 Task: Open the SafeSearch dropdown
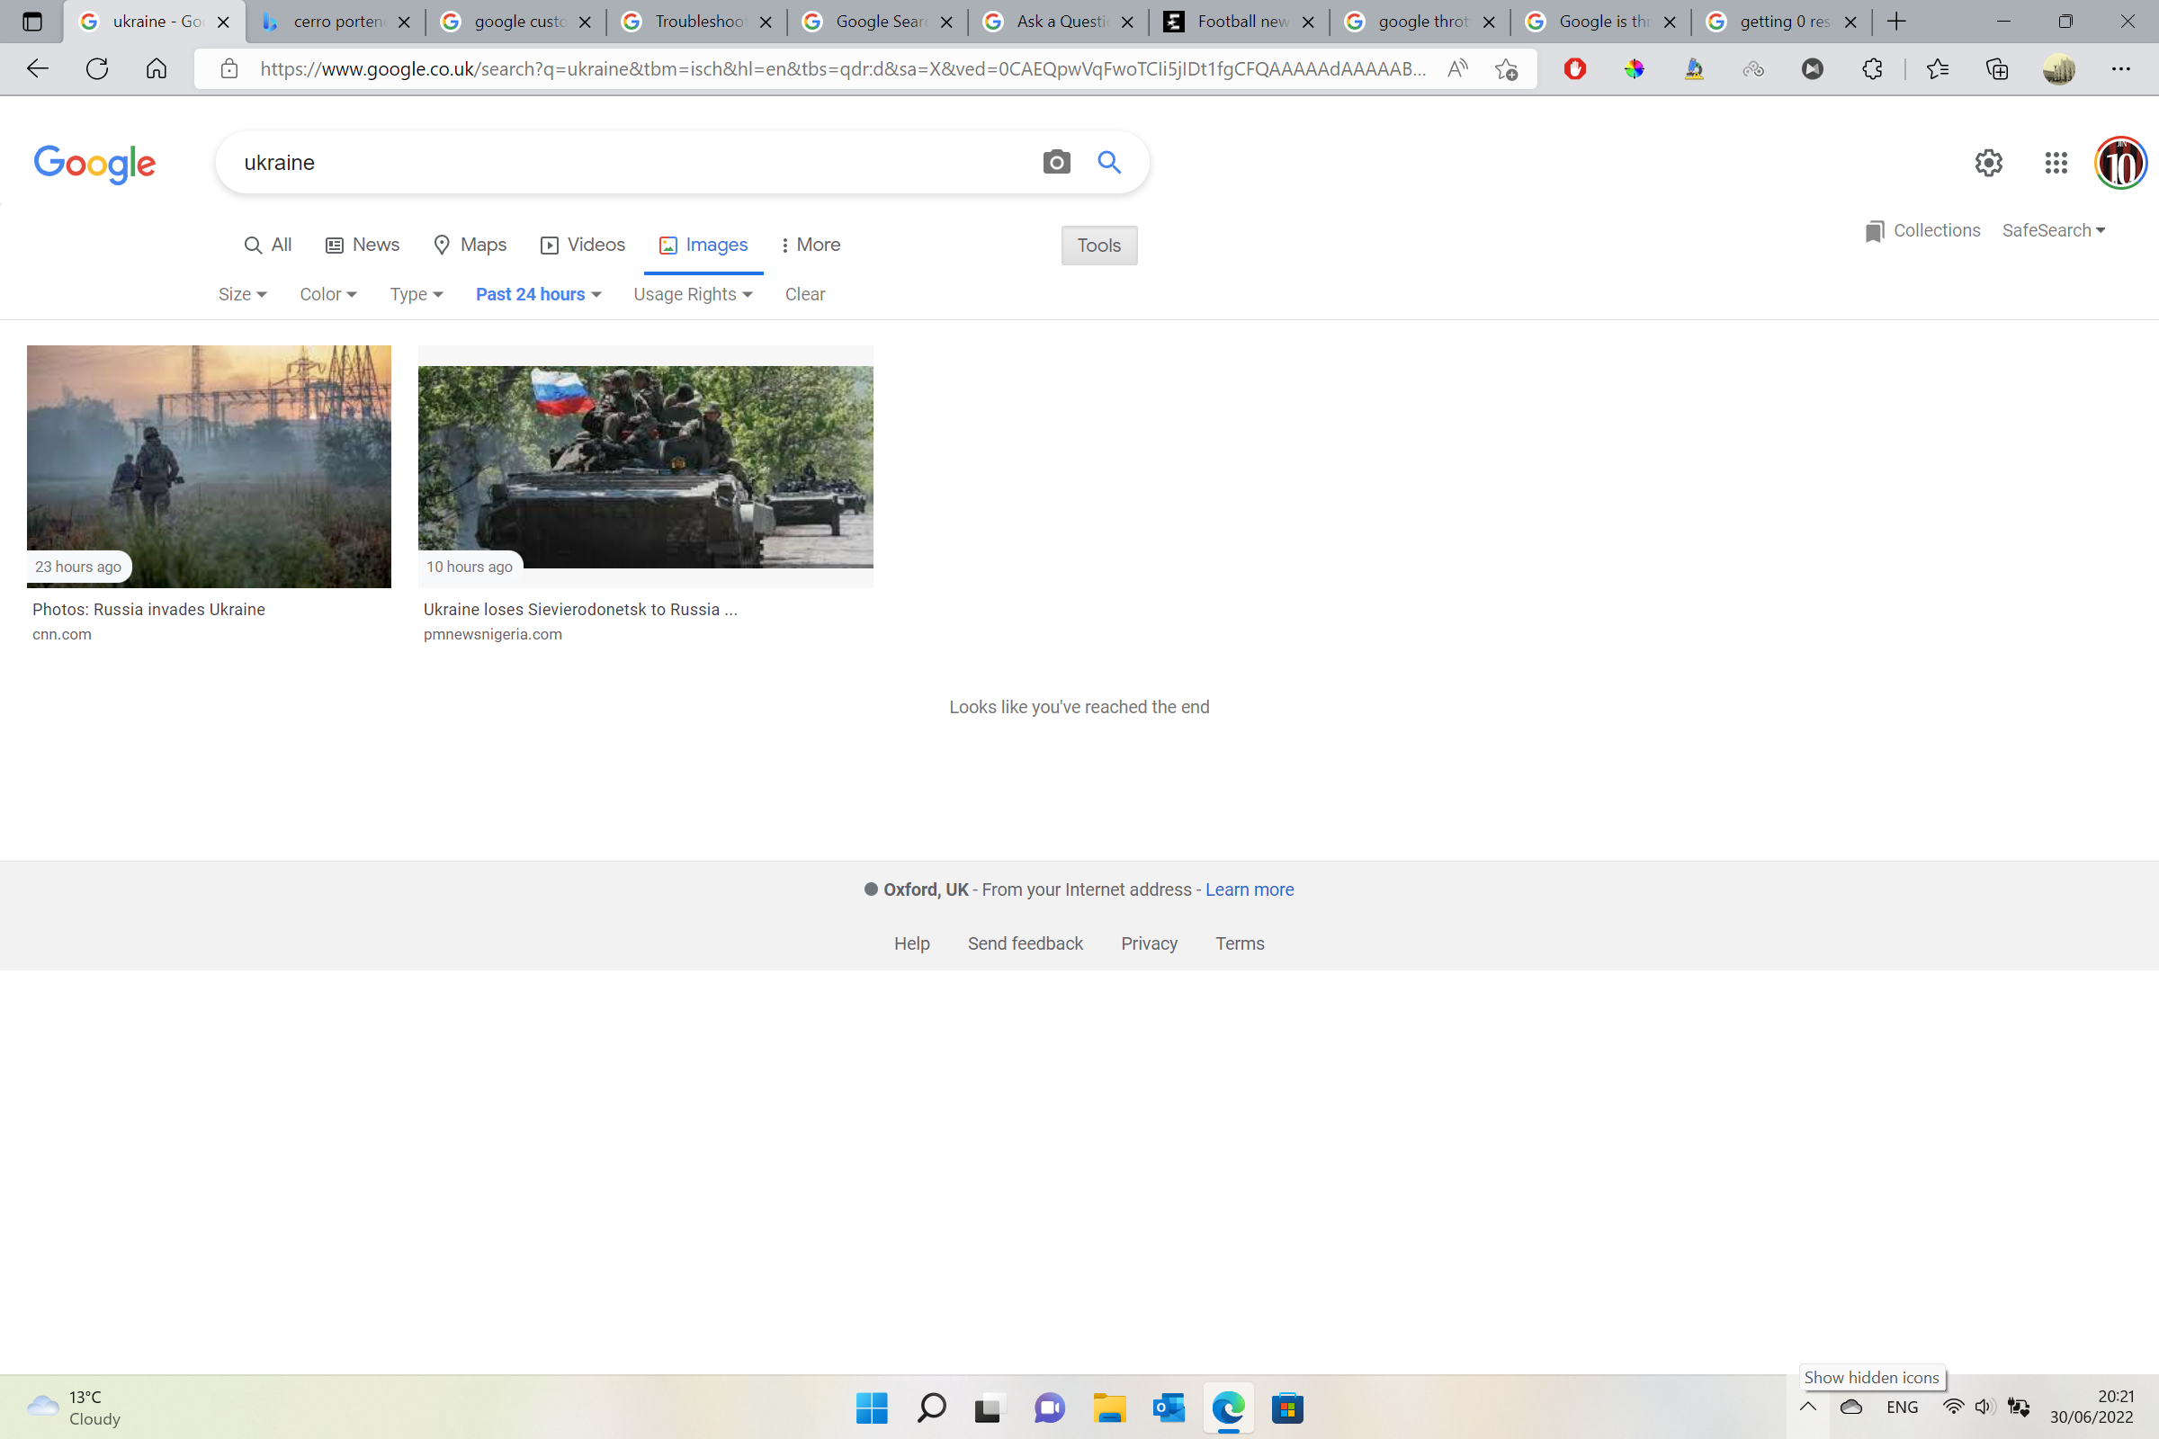(x=2054, y=230)
